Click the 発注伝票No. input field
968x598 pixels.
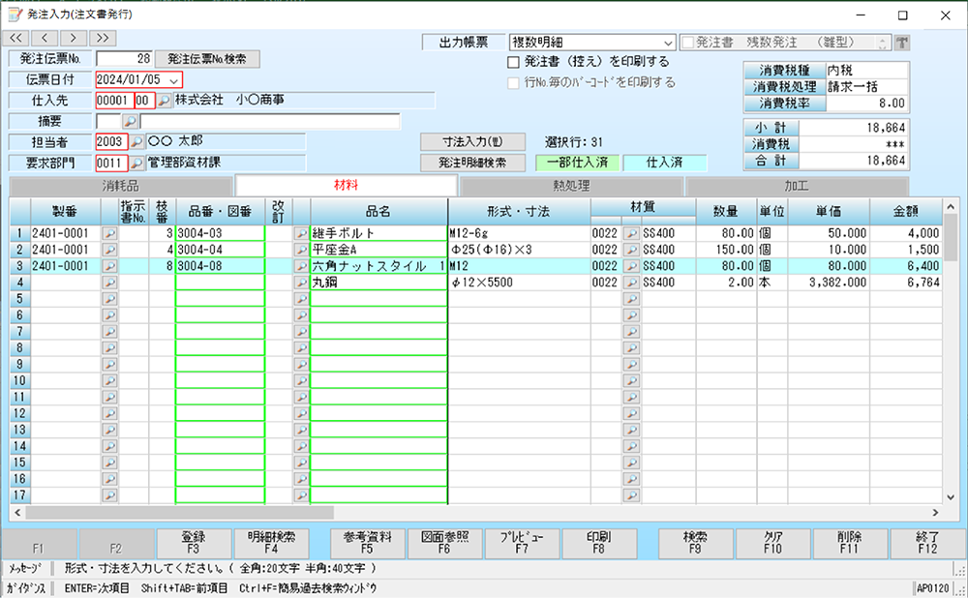(x=124, y=59)
